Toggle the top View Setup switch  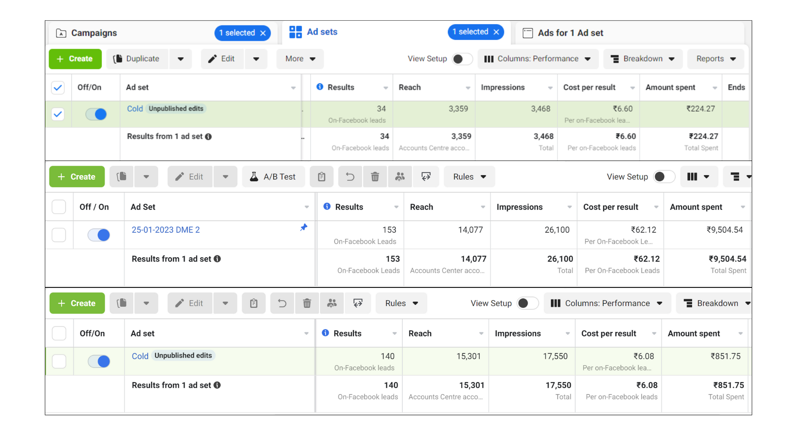[462, 59]
